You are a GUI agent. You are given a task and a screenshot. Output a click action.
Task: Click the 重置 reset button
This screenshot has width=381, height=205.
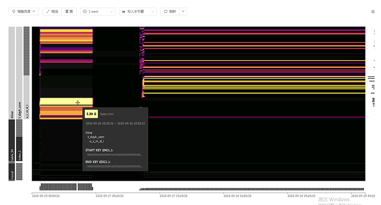(x=69, y=12)
